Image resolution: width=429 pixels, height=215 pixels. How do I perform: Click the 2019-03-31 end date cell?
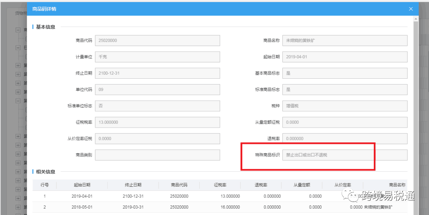tap(133, 207)
